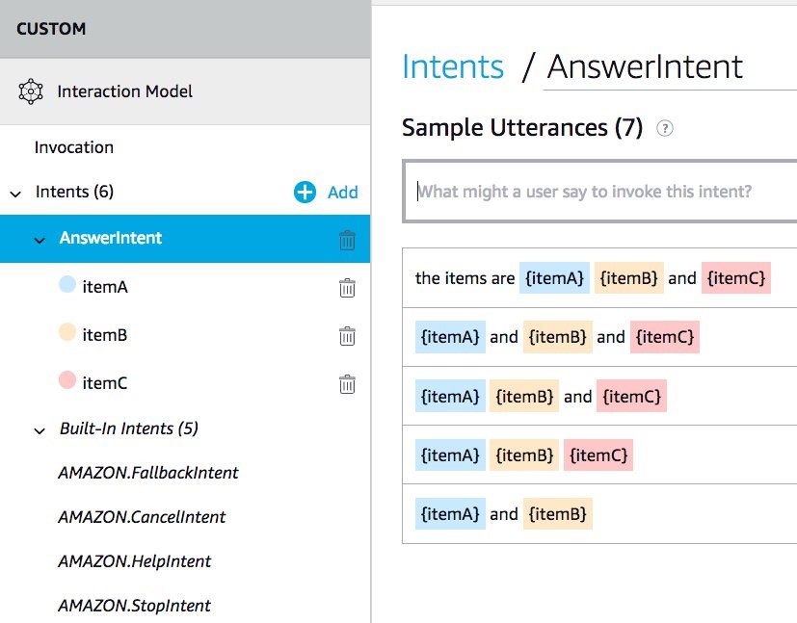This screenshot has width=797, height=623.
Task: Focus the sample utterance input field
Action: pyautogui.click(x=599, y=192)
